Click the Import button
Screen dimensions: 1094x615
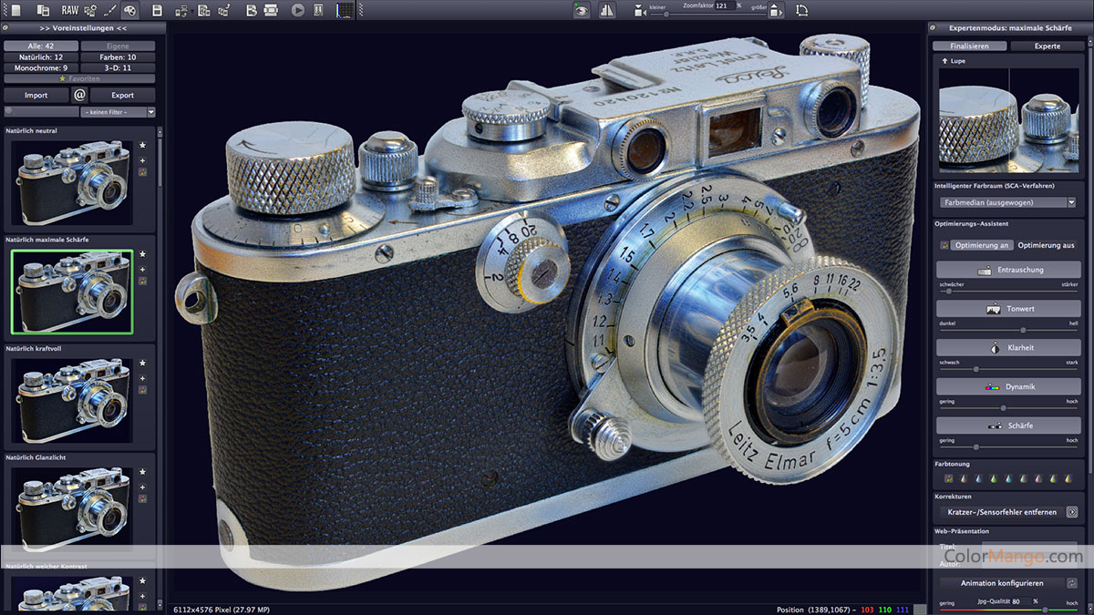[36, 95]
